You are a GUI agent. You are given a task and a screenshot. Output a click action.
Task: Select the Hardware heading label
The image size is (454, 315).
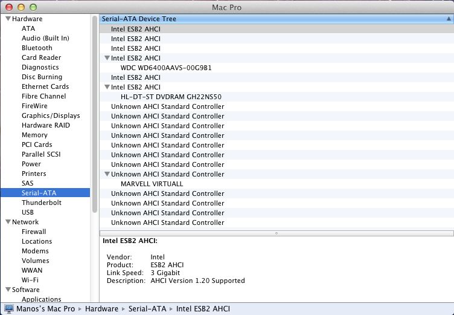click(27, 19)
